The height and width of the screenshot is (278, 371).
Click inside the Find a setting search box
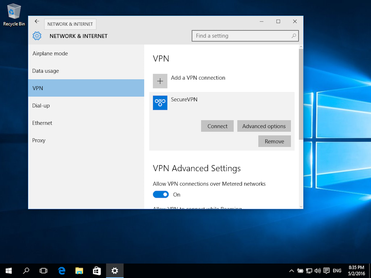point(245,36)
